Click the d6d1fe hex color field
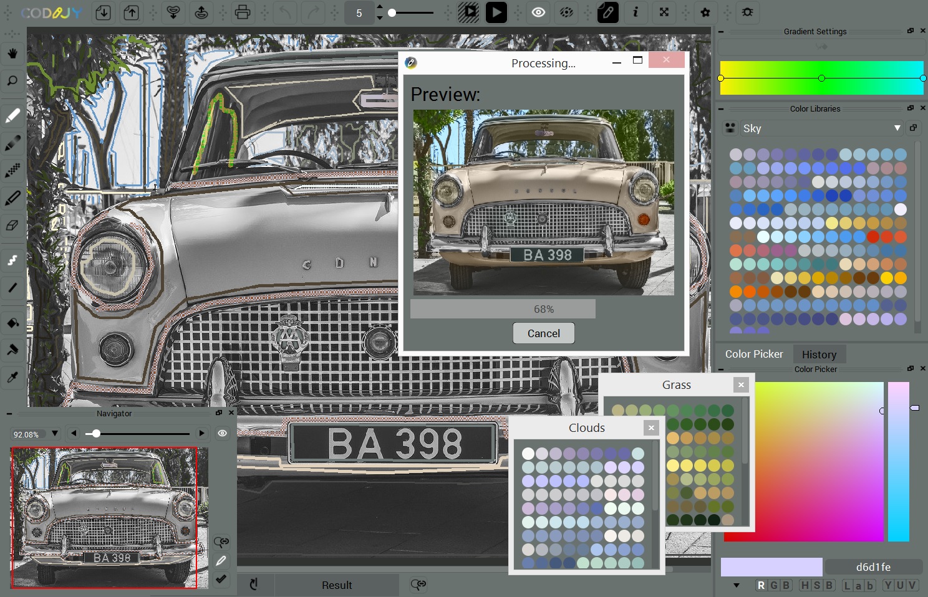928x597 pixels. click(x=873, y=567)
